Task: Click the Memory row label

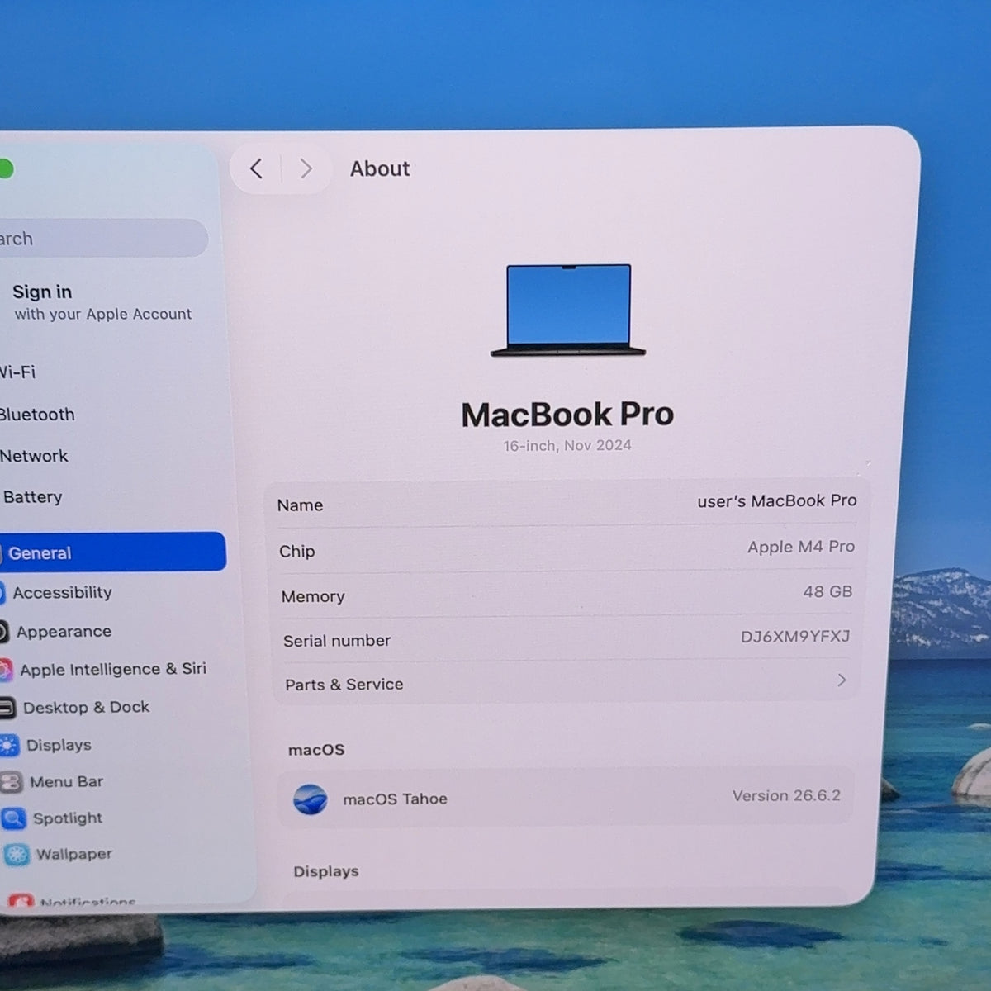Action: click(313, 596)
